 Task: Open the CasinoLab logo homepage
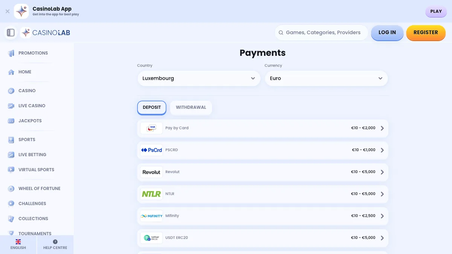[x=46, y=33]
